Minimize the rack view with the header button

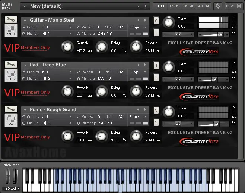coord(239,6)
